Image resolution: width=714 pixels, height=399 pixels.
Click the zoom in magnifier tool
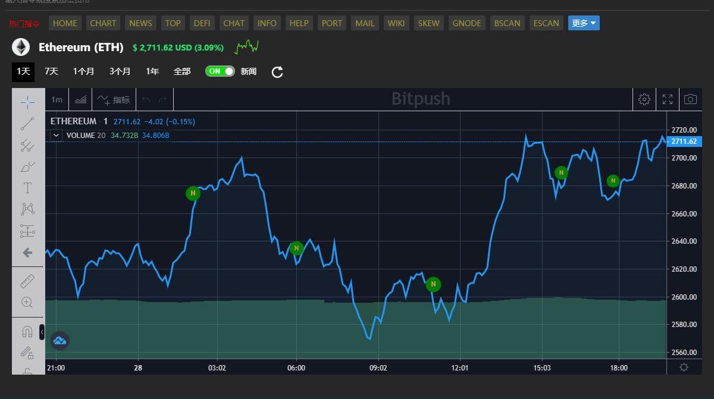coord(27,302)
